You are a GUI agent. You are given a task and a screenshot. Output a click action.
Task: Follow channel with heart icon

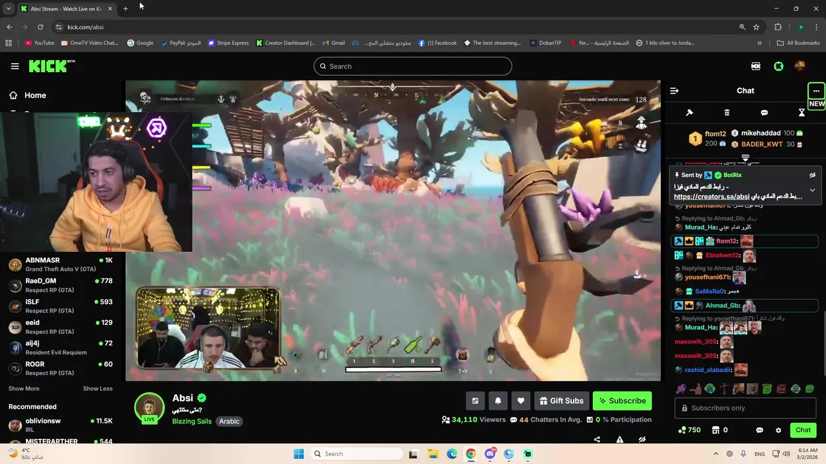pos(521,401)
